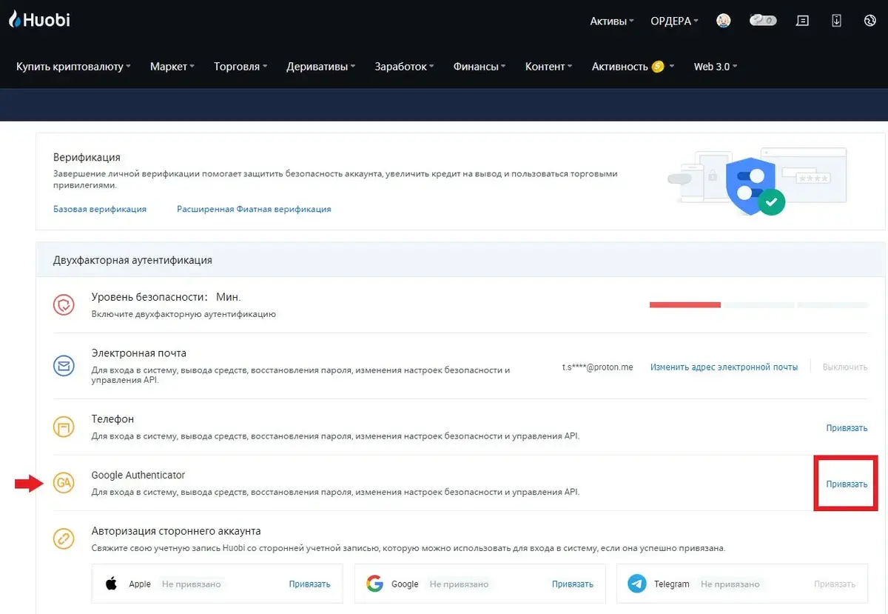Open Базовая верификация link
888x614 pixels.
100,209
